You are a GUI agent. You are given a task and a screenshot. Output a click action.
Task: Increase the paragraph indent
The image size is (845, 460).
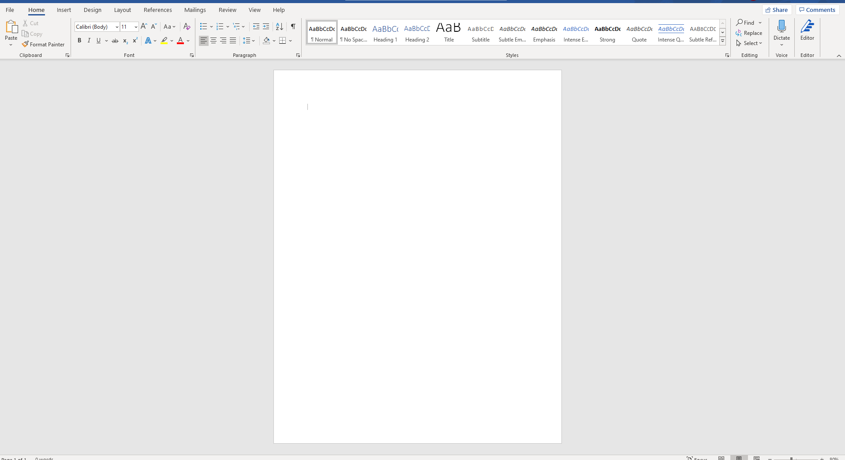(x=266, y=26)
